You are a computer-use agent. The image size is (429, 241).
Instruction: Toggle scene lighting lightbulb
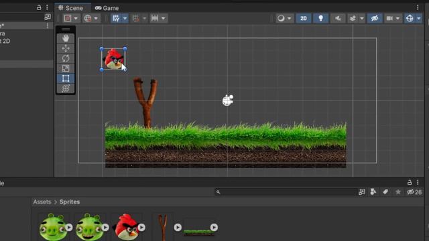(x=320, y=18)
